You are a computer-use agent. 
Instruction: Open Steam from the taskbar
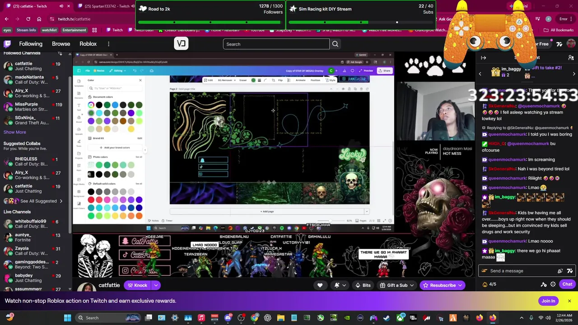pos(387,318)
